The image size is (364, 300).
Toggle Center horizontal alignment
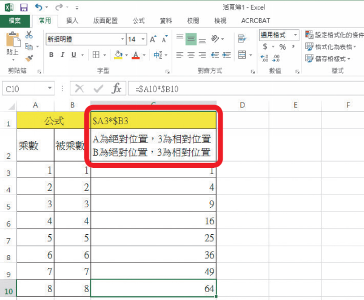(x=191, y=55)
